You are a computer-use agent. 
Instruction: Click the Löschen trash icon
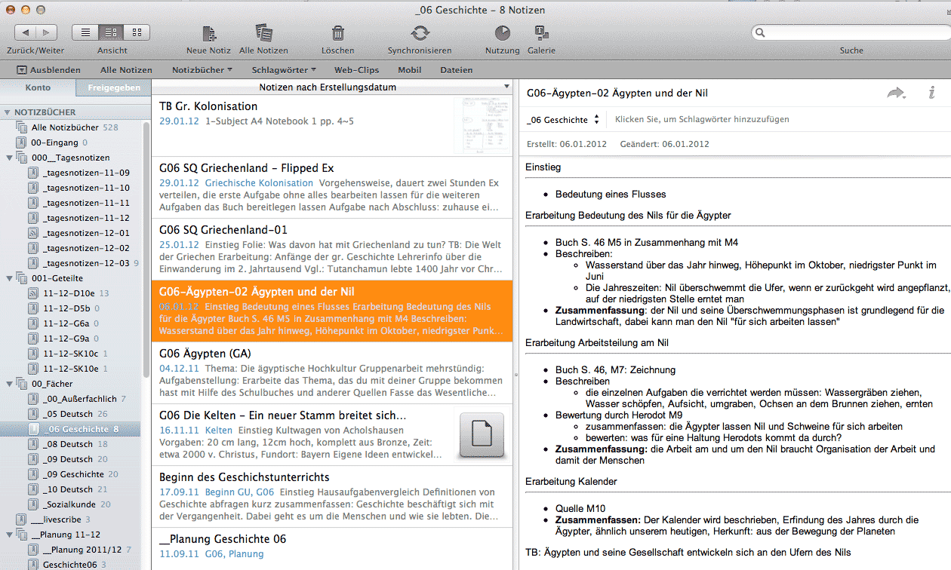[337, 33]
